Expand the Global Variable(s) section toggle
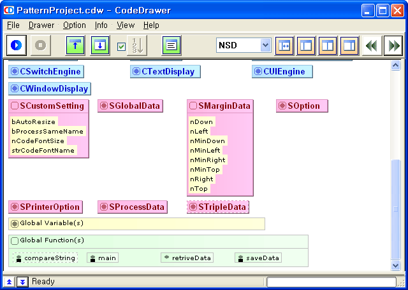Screen dimensions: 408x290 pyautogui.click(x=15, y=224)
